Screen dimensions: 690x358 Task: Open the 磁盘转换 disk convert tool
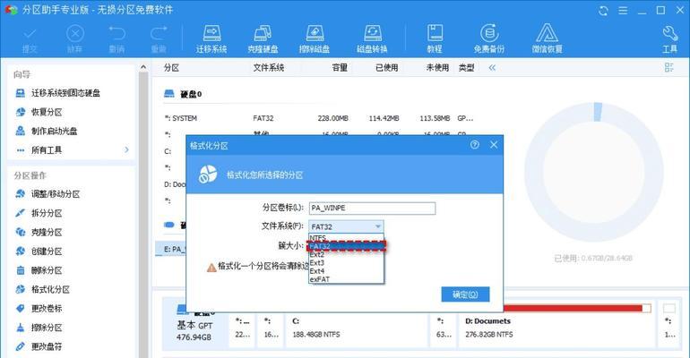coord(372,39)
